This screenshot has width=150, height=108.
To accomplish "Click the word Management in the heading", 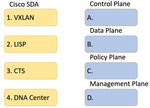I will pos(110,84).
